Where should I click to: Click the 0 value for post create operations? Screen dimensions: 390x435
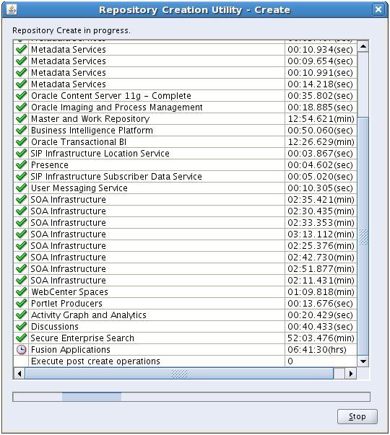(290, 361)
